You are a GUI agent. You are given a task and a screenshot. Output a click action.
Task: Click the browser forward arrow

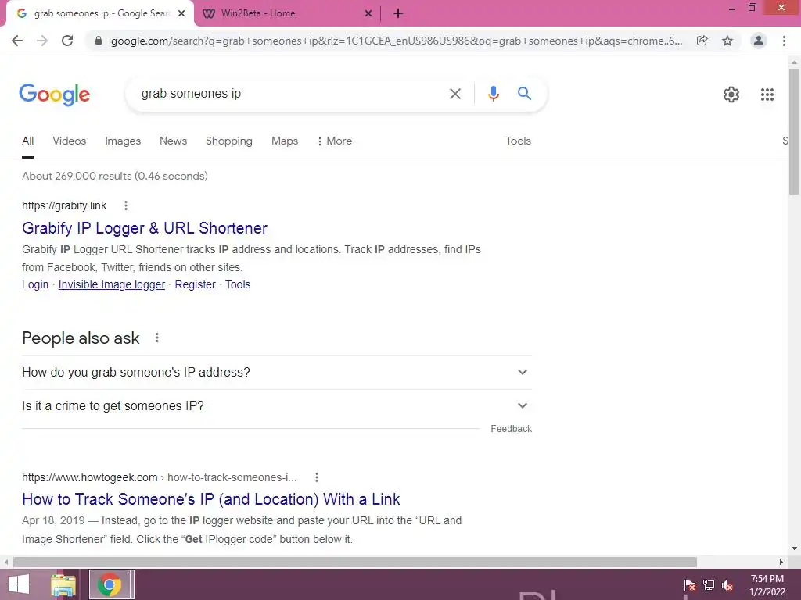(x=42, y=41)
